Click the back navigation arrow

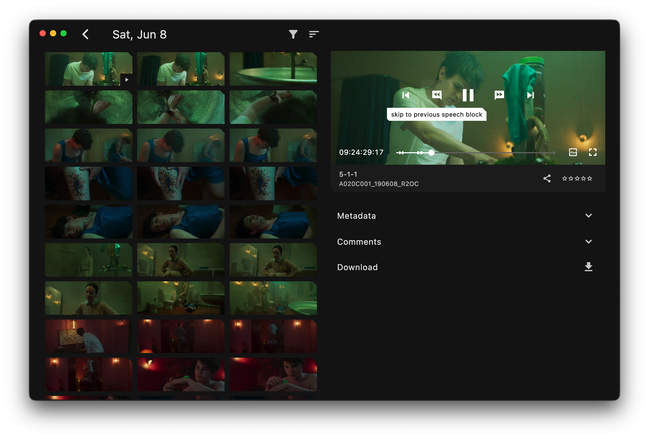point(85,34)
